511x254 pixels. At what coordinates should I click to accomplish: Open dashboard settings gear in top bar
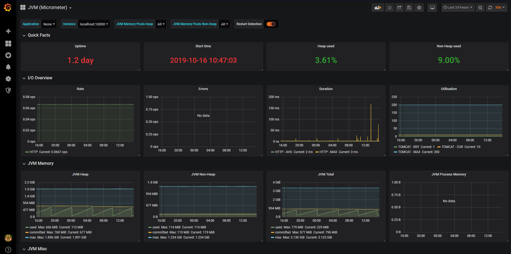point(419,7)
